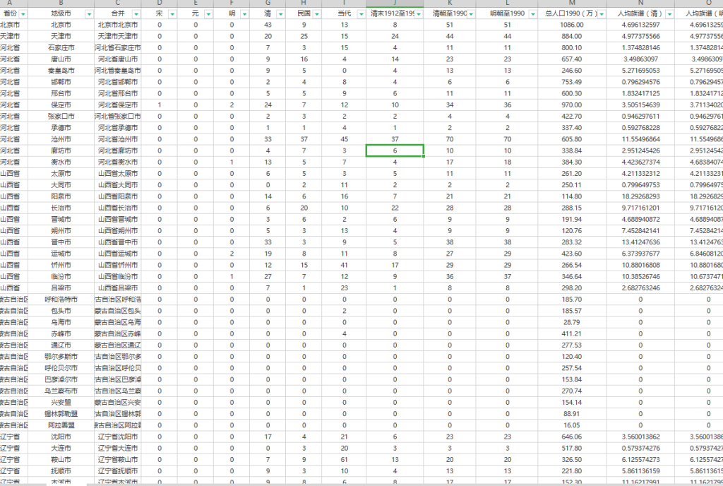
Task: Open the 省份 column filter dropdown
Action: pos(24,14)
